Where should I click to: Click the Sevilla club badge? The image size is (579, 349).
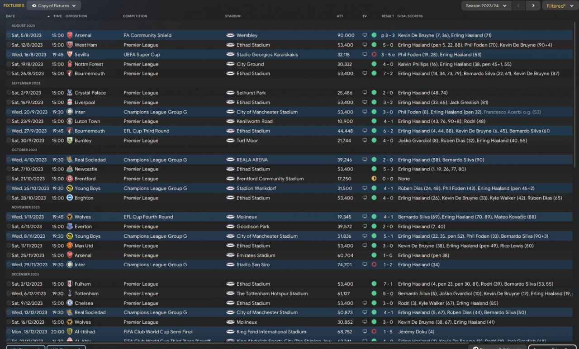(70, 54)
